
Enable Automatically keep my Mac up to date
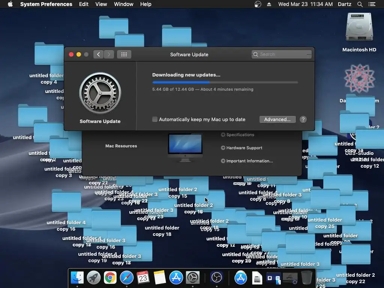(155, 119)
